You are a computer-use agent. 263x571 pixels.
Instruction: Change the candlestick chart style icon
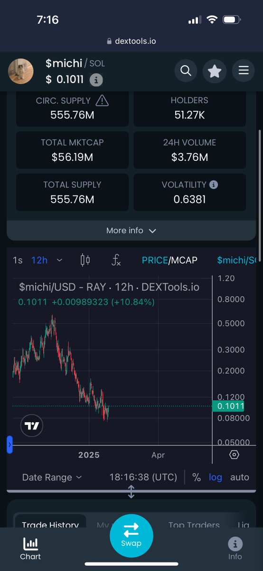tap(85, 260)
